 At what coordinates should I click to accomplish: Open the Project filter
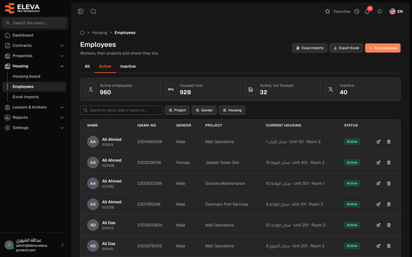pos(177,110)
